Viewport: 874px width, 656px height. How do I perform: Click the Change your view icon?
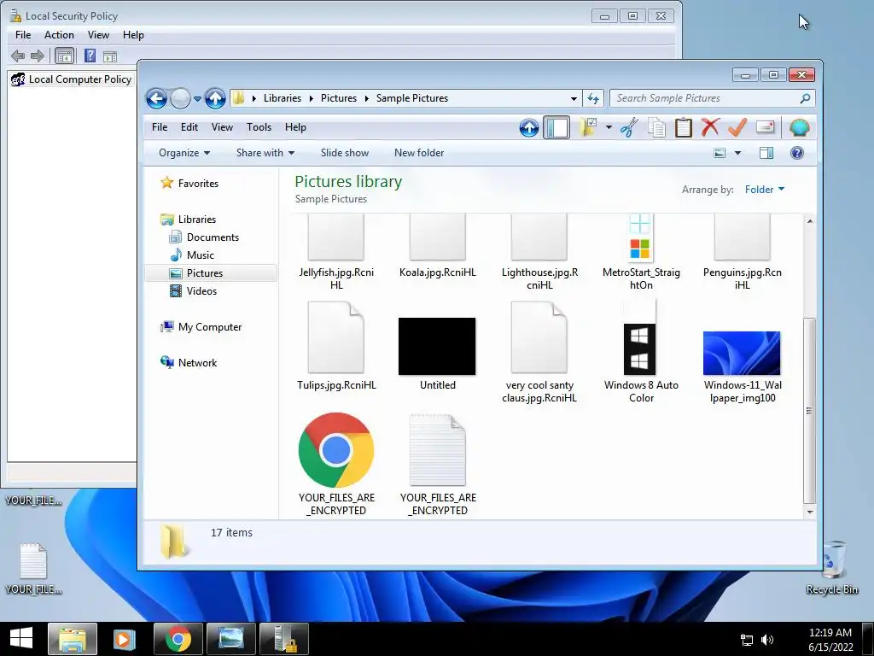point(720,153)
